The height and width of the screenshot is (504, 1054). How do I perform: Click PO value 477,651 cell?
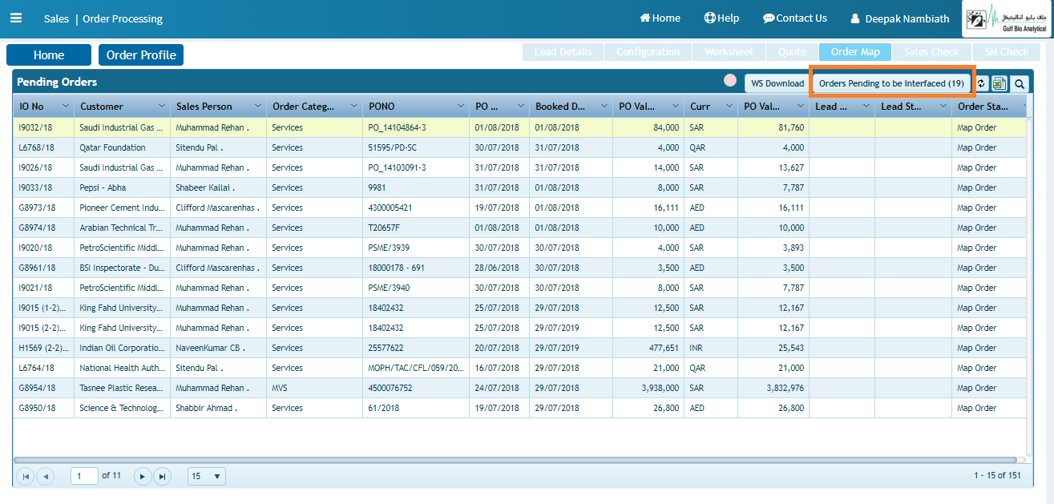tap(648, 348)
